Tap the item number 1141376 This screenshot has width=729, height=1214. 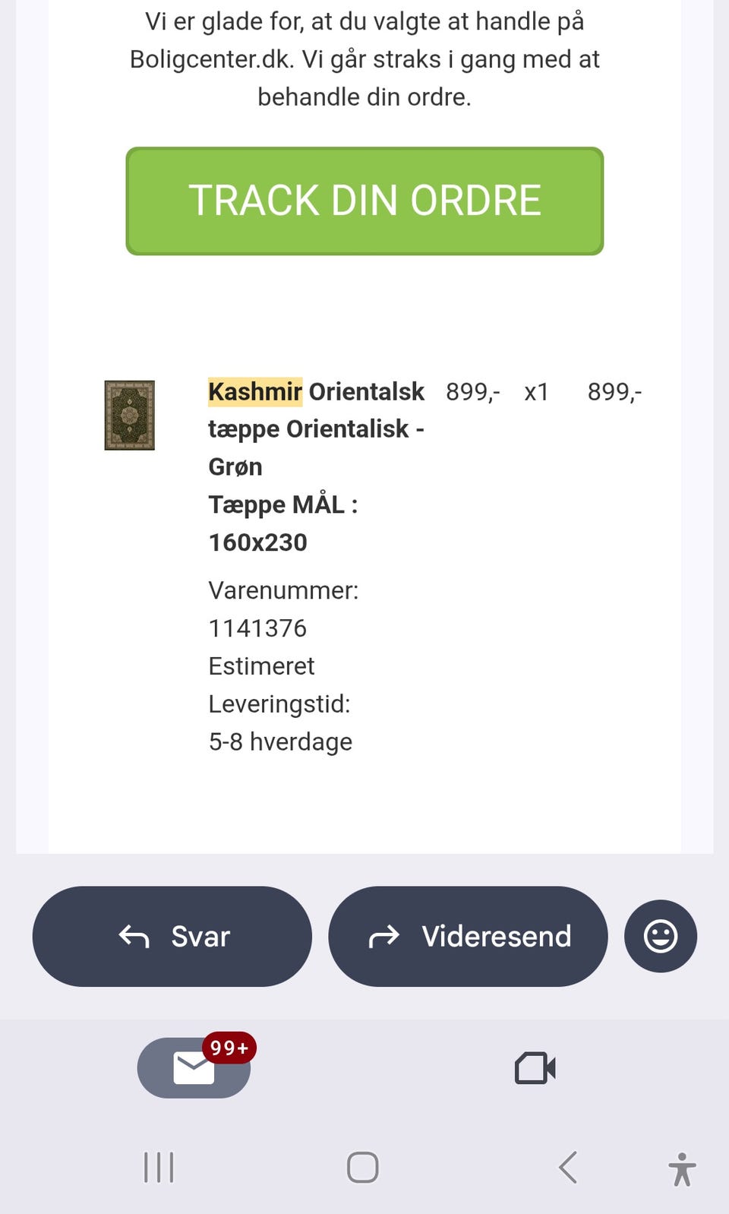[x=257, y=628]
